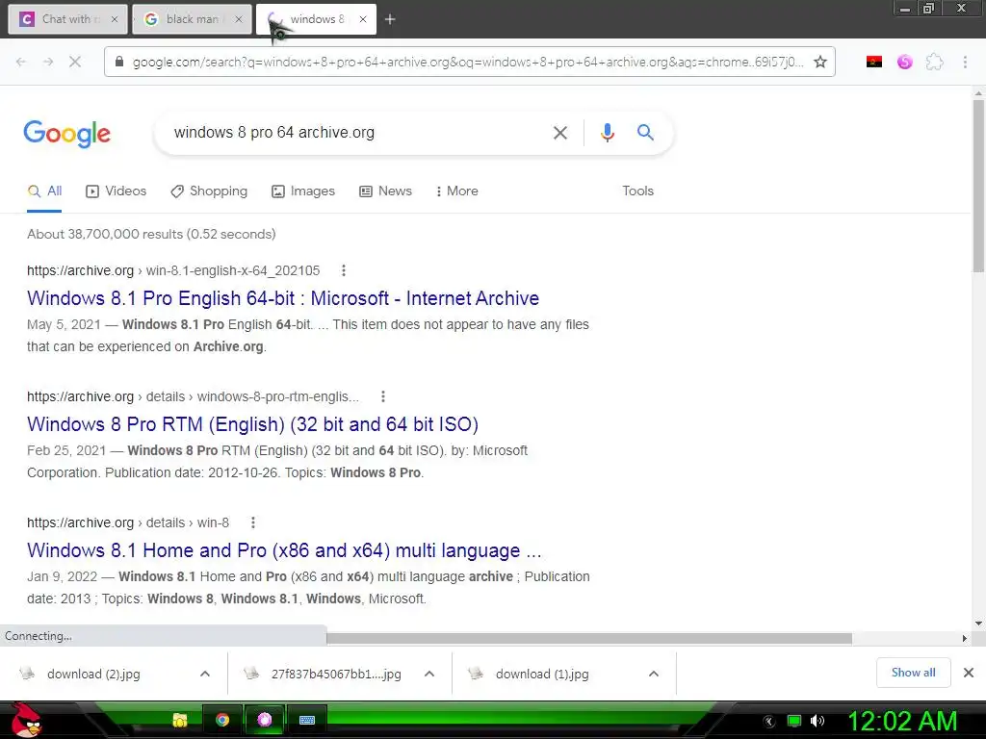
Task: Click Show all downloads button
Action: coord(913,673)
